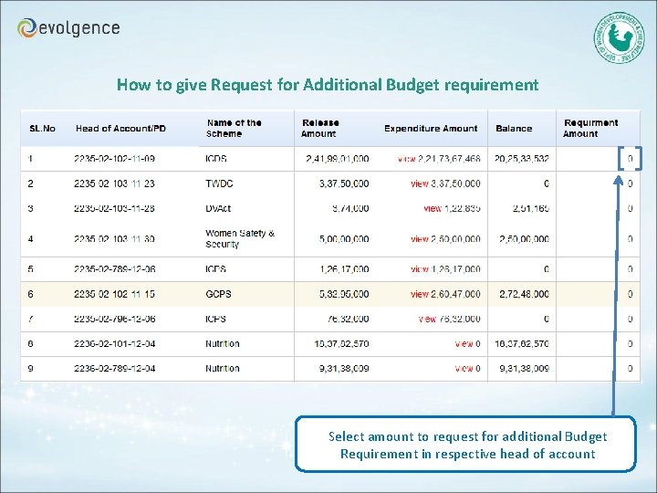Select head of account 2235-02-102-11-09
The image size is (657, 493).
click(114, 159)
